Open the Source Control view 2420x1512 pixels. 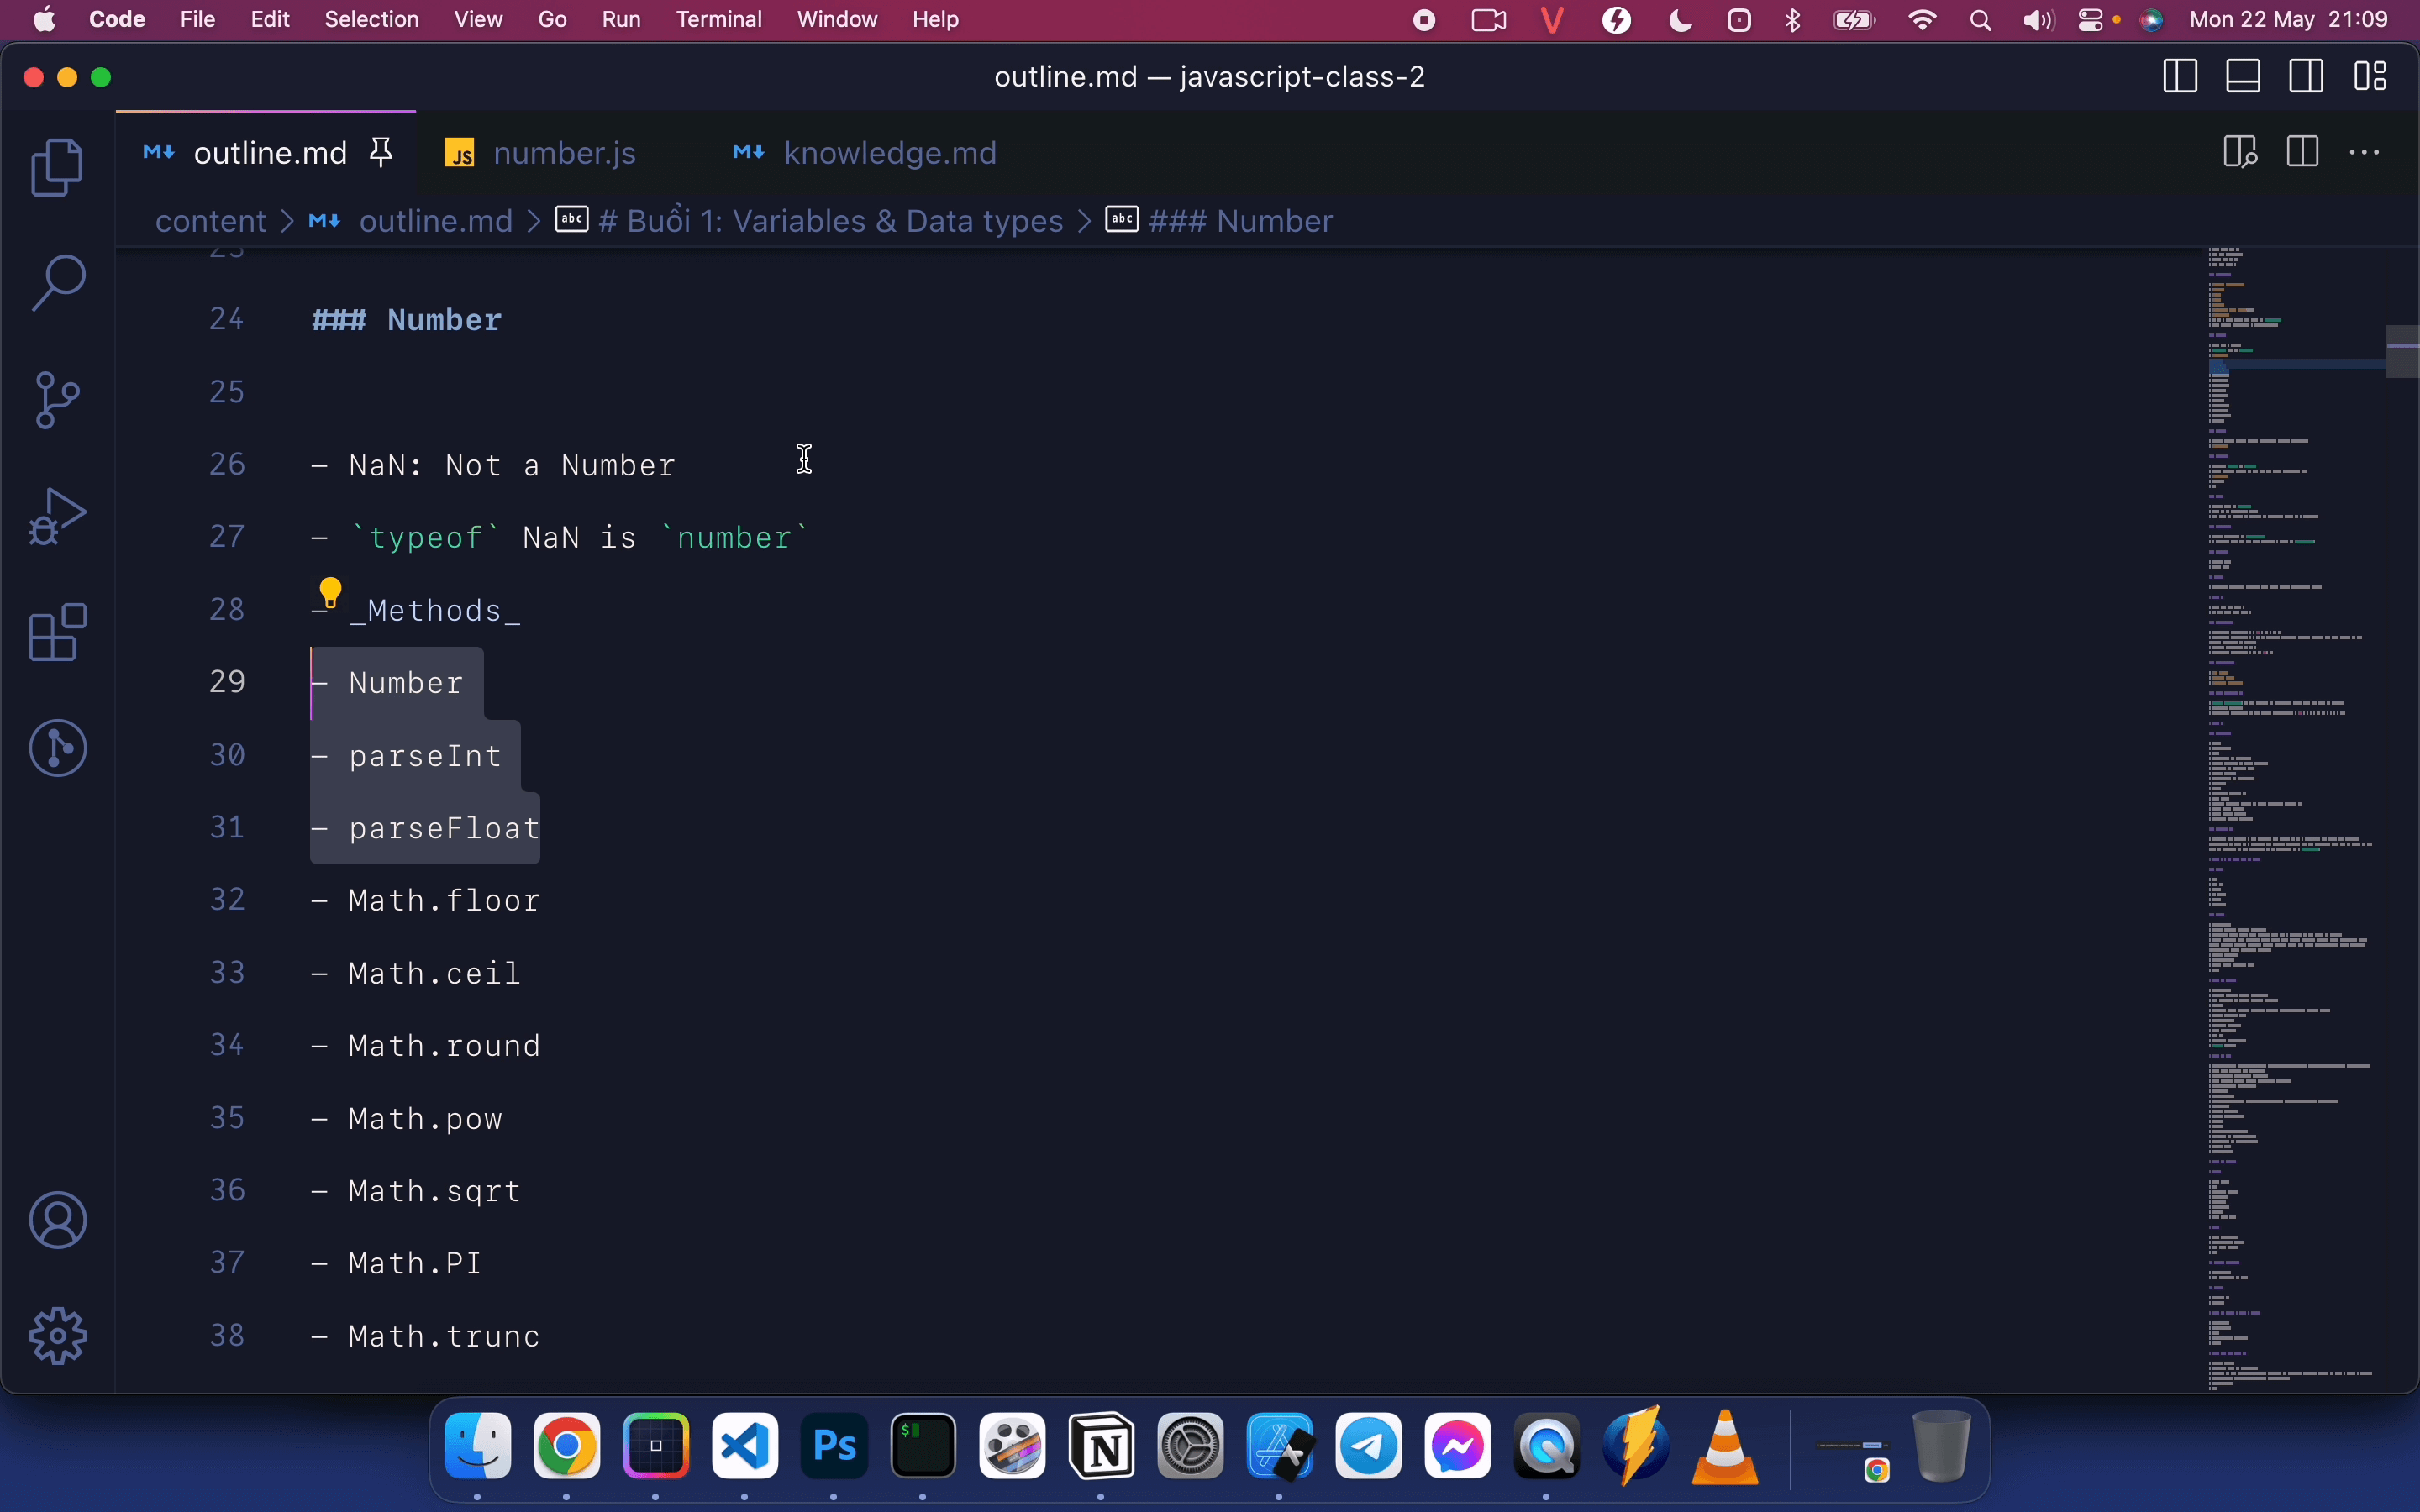(57, 400)
